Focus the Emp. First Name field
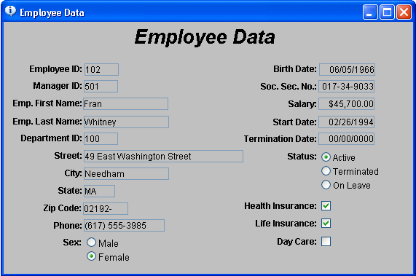This screenshot has width=416, height=276. tap(125, 103)
